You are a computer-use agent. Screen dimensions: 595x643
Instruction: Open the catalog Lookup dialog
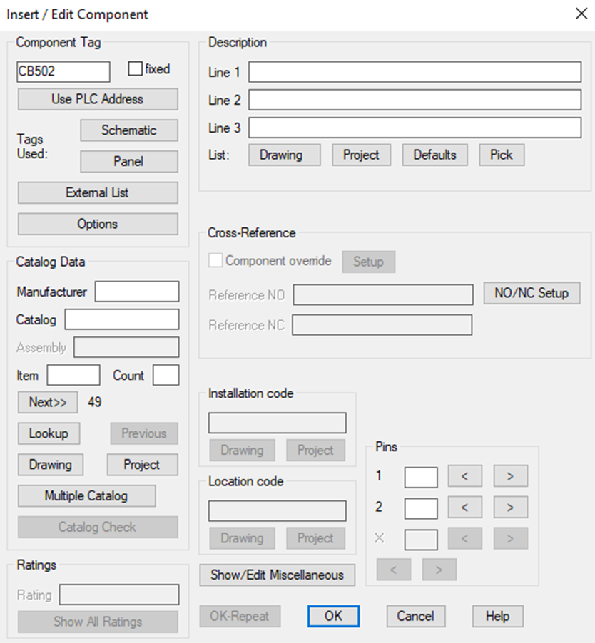point(49,433)
